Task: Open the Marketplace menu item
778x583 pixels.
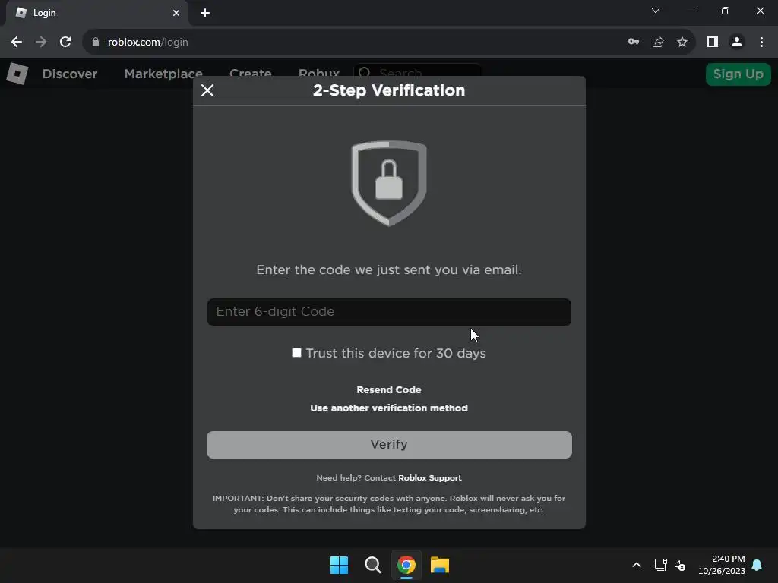Action: pyautogui.click(x=163, y=74)
